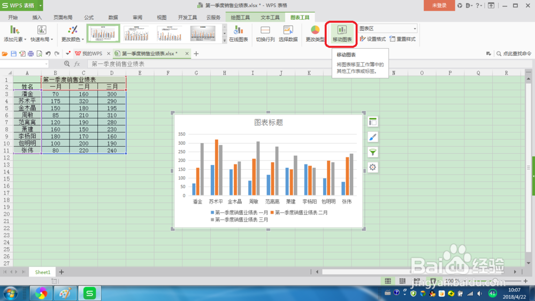This screenshot has width=535, height=301.
Task: Click the Move Chart (移动图表) button
Action: [x=342, y=34]
